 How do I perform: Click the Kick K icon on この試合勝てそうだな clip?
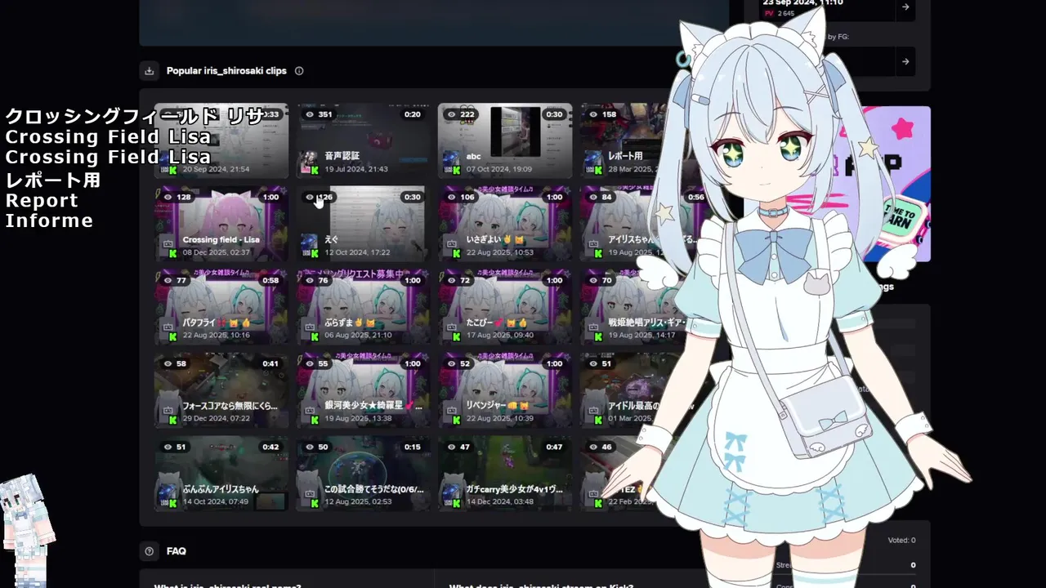click(315, 503)
